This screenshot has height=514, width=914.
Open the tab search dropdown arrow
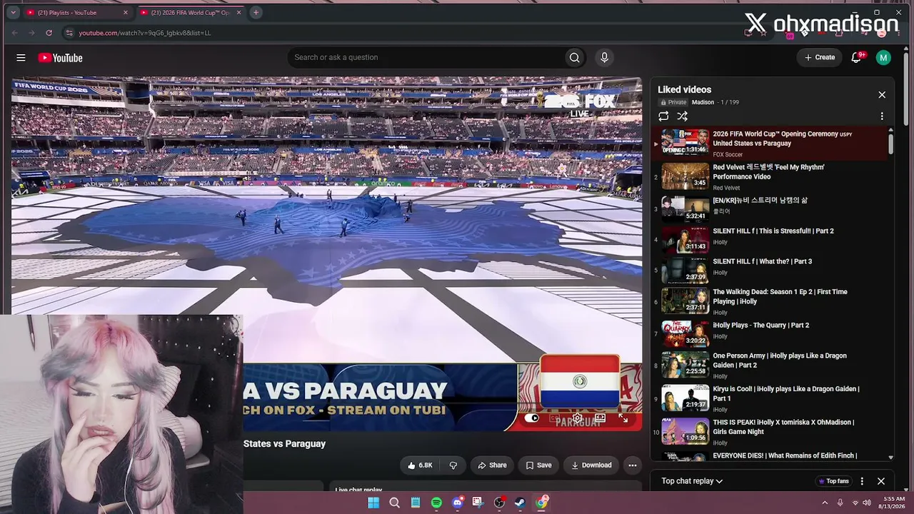[x=13, y=12]
